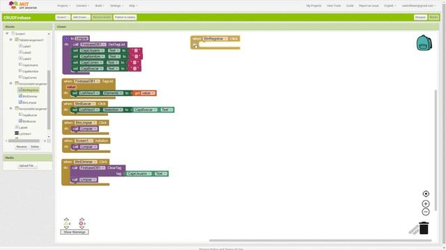Click the CajaUsuario textbox icon in the tree
Viewport: 446px width, 250px height.
tap(20, 65)
